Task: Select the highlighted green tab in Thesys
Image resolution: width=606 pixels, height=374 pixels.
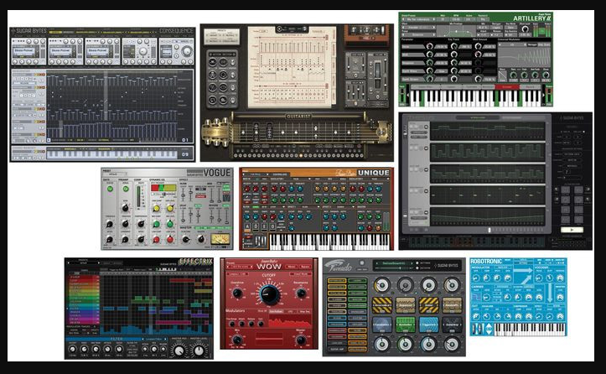Action: [478, 117]
